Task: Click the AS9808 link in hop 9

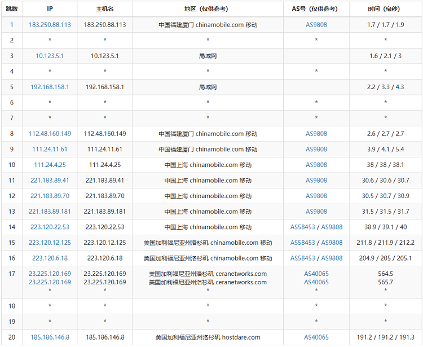Action: 316,149
